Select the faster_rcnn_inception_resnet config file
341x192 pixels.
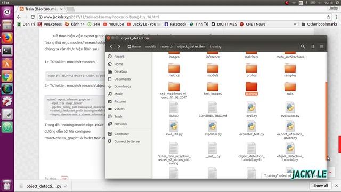pos(174,153)
